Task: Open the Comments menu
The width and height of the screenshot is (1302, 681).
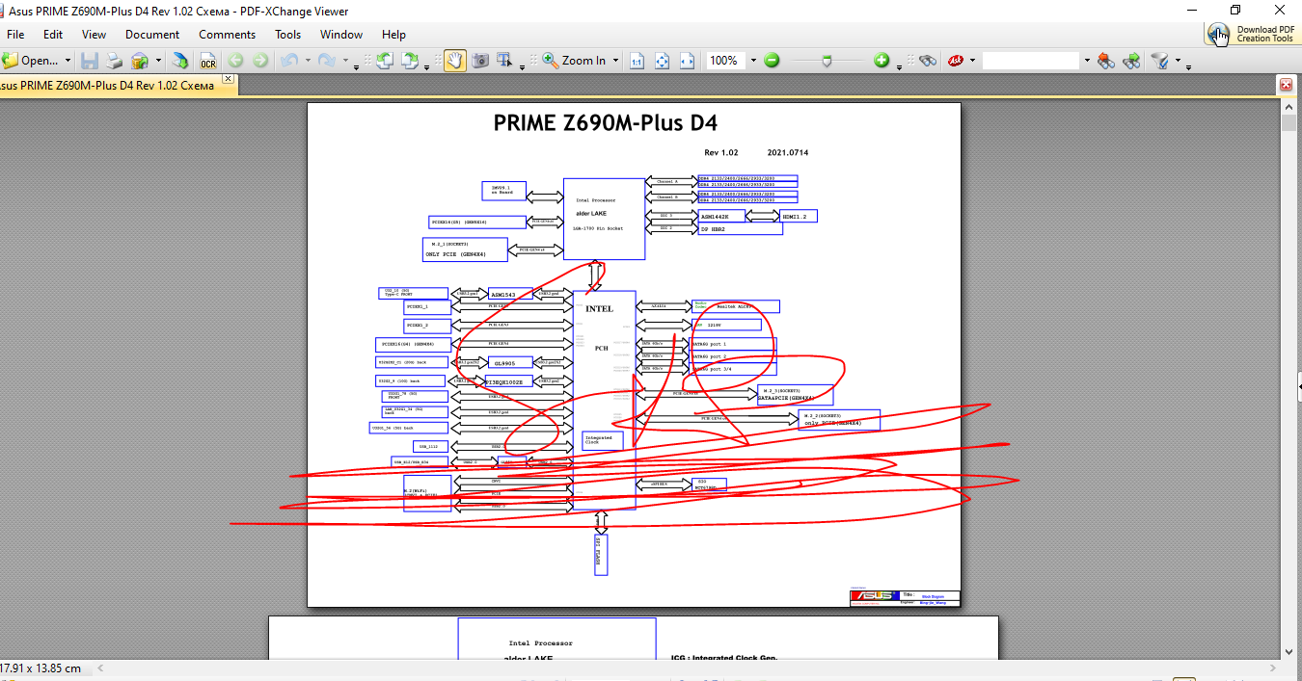Action: coord(228,34)
